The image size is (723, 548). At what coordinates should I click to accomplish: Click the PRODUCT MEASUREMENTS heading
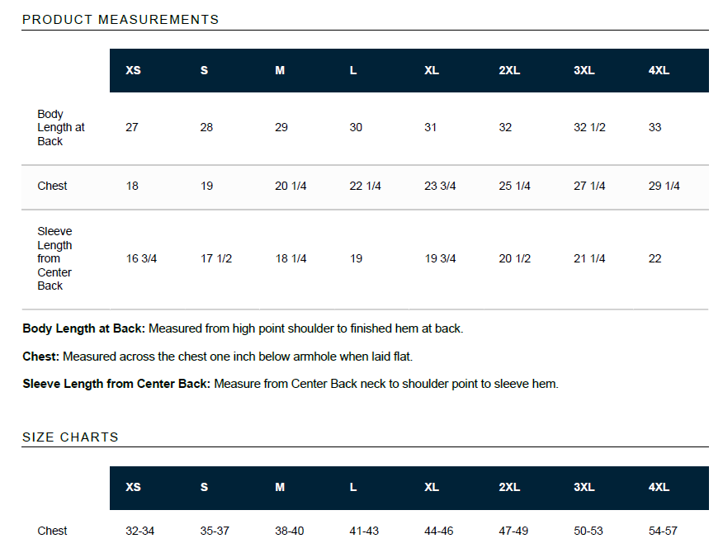[120, 20]
